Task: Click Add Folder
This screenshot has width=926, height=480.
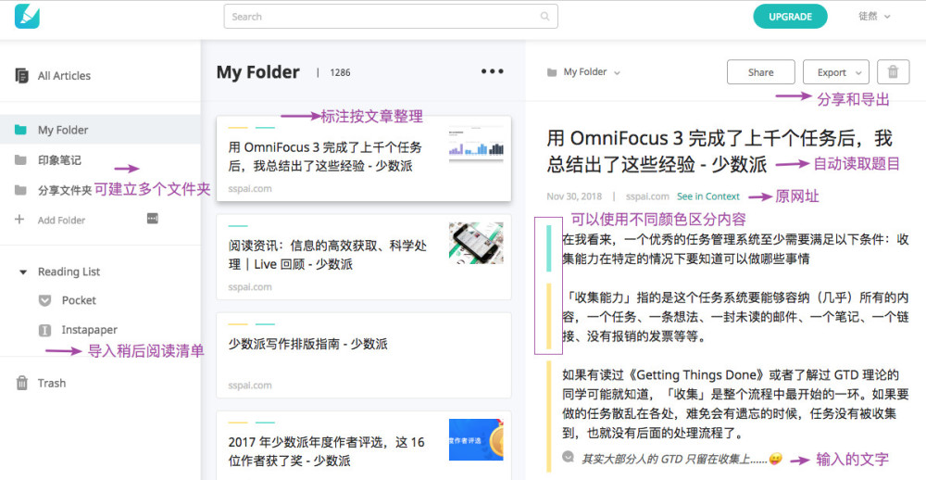Action: 61,220
